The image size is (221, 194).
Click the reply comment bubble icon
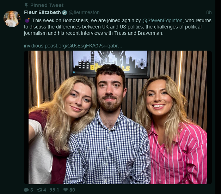click(26, 190)
